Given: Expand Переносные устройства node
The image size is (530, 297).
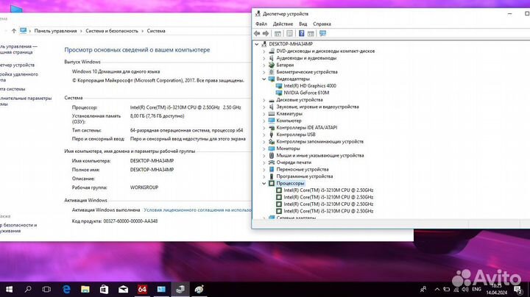Looking at the screenshot, I should [264, 169].
